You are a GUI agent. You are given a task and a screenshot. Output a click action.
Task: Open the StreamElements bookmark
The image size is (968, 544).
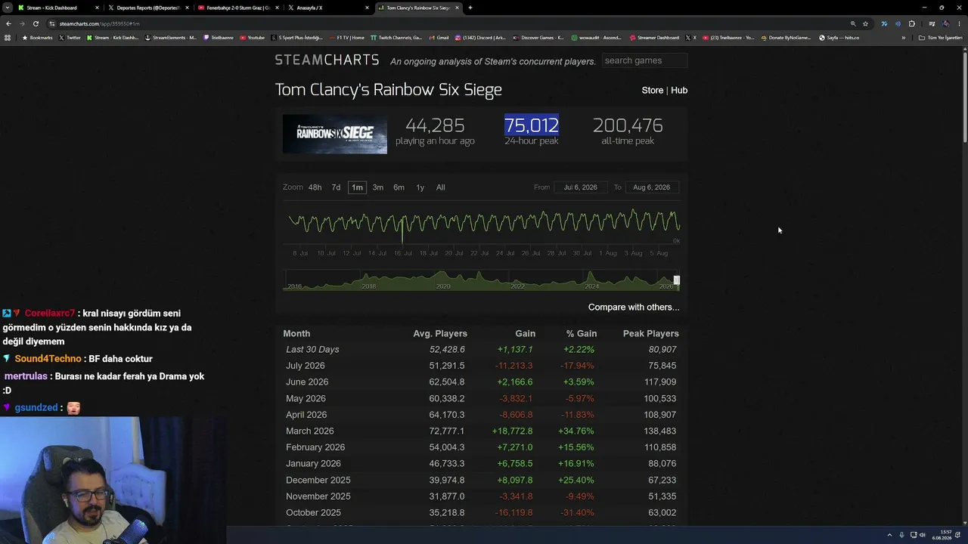(170, 38)
